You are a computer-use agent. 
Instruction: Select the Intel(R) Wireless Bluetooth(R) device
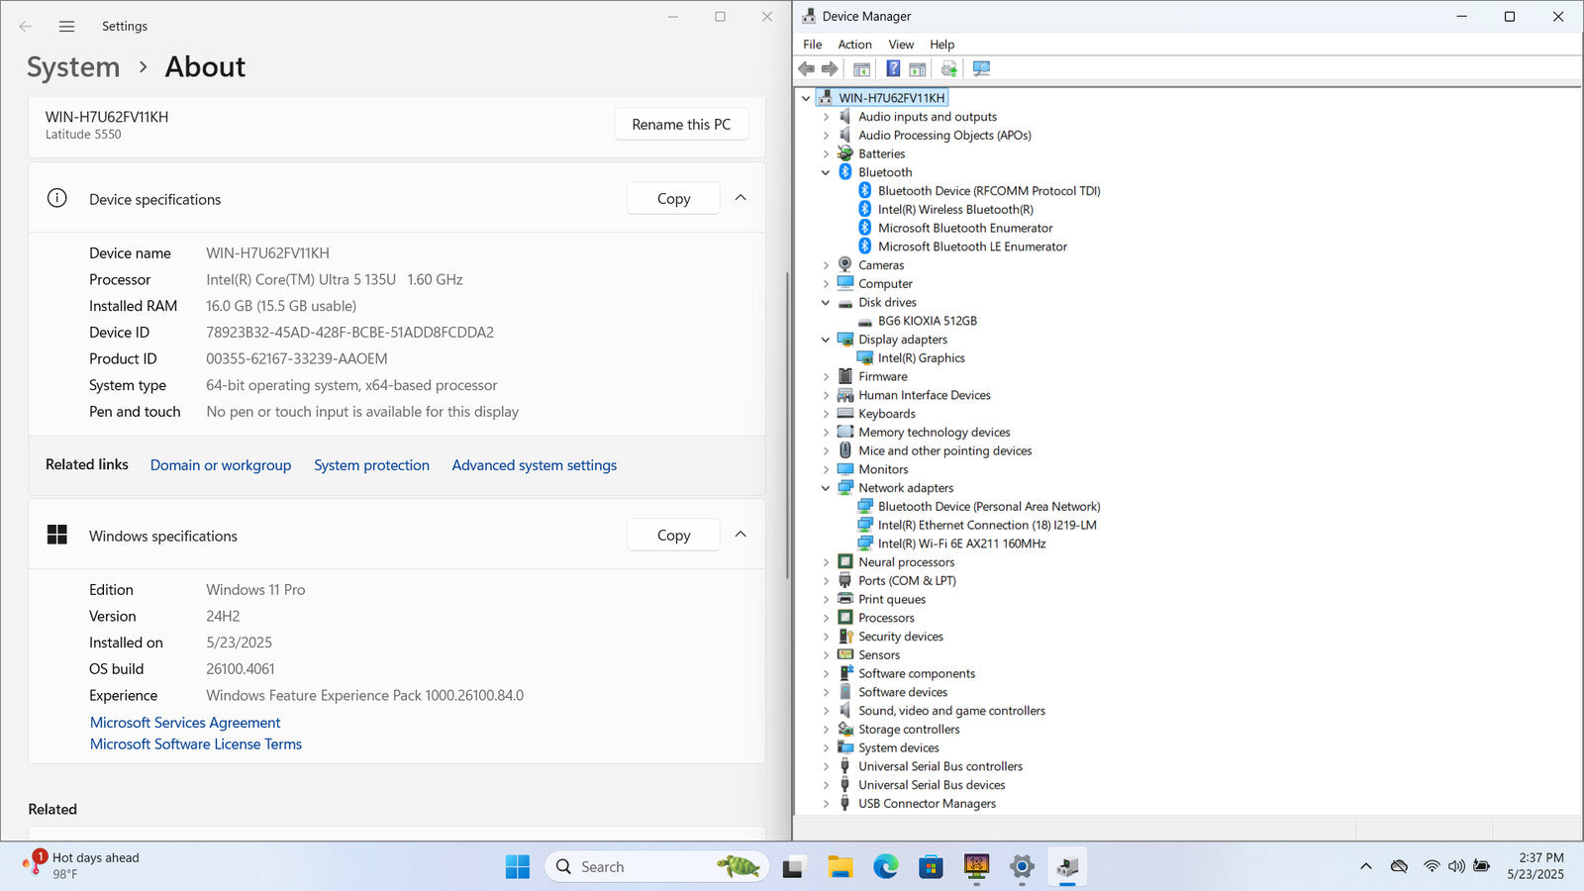[x=955, y=209]
